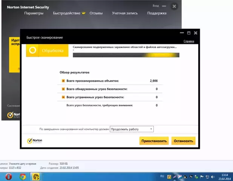Open Google Chrome from the taskbar
The width and height of the screenshot is (233, 181).
click(x=23, y=177)
